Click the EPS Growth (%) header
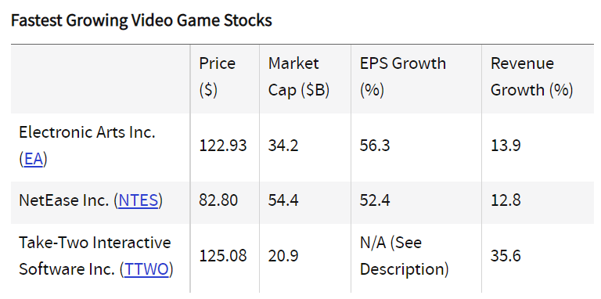The height and width of the screenshot is (299, 601). [x=402, y=77]
